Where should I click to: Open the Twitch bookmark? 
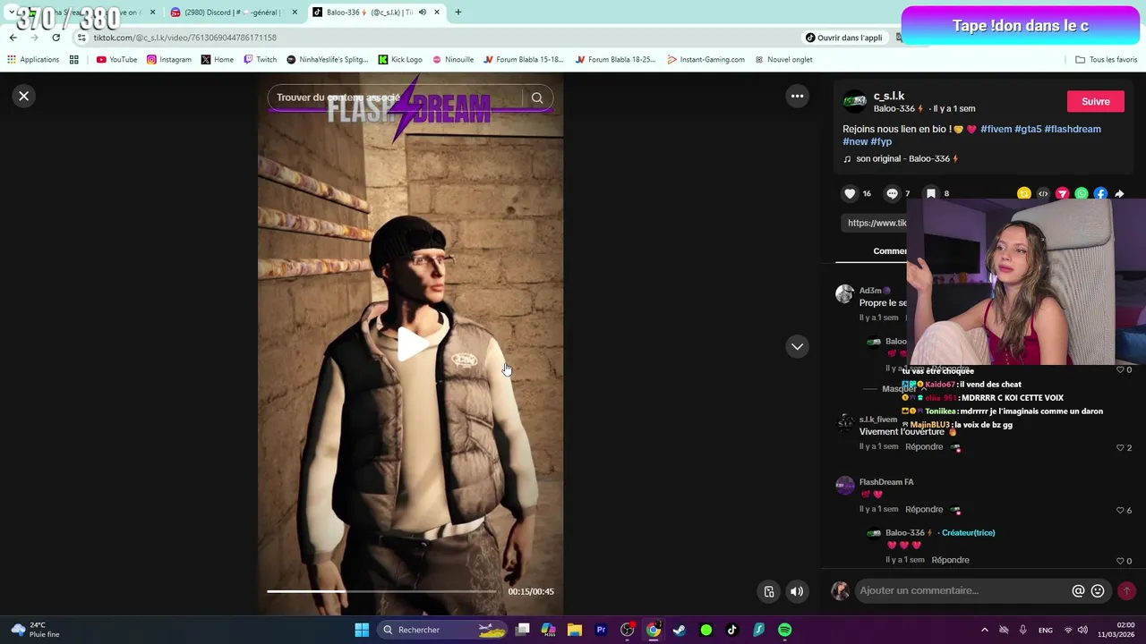(x=261, y=60)
